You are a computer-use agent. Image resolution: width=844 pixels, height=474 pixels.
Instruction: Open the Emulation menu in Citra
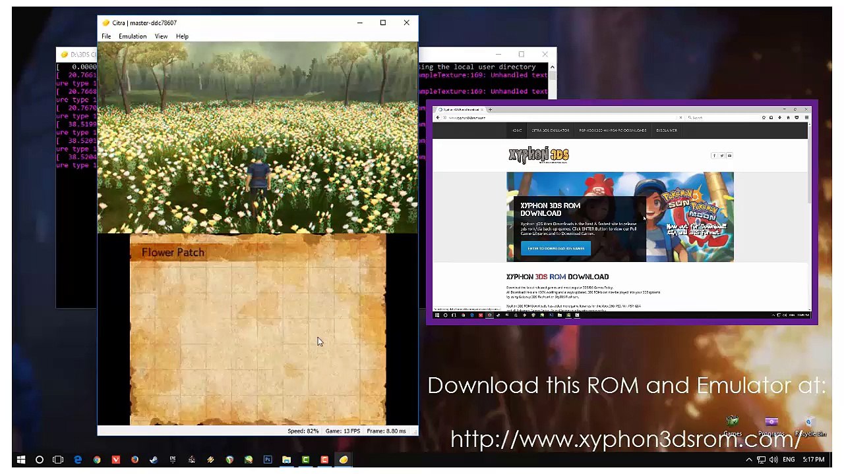click(133, 36)
